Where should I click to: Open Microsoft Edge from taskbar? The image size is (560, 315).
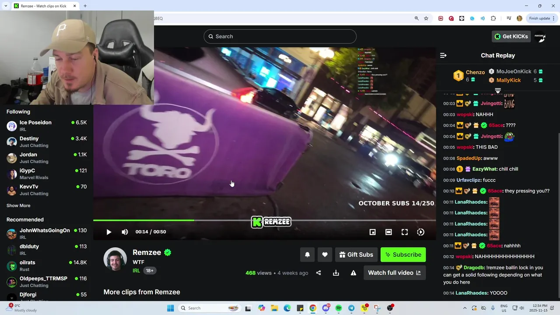287,308
